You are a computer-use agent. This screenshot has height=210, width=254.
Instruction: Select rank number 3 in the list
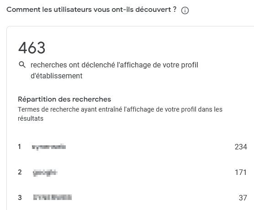(x=20, y=198)
